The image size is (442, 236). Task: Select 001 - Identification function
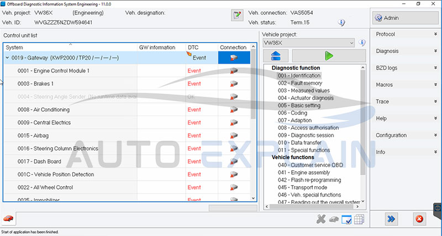[299, 76]
